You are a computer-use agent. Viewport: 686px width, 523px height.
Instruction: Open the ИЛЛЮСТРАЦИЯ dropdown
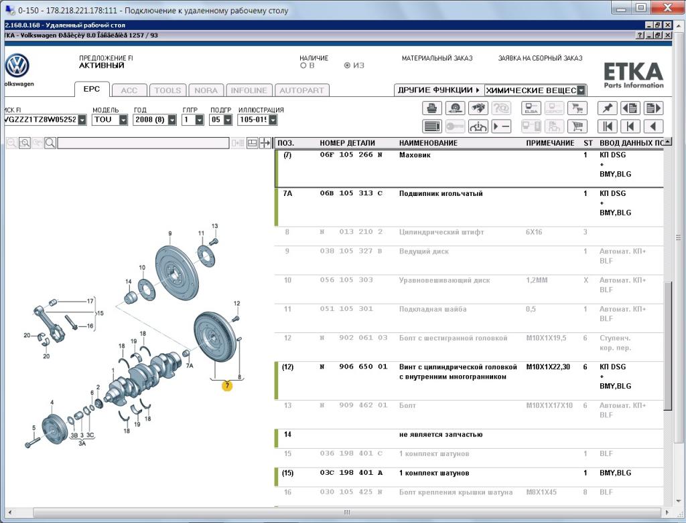pyautogui.click(x=273, y=120)
